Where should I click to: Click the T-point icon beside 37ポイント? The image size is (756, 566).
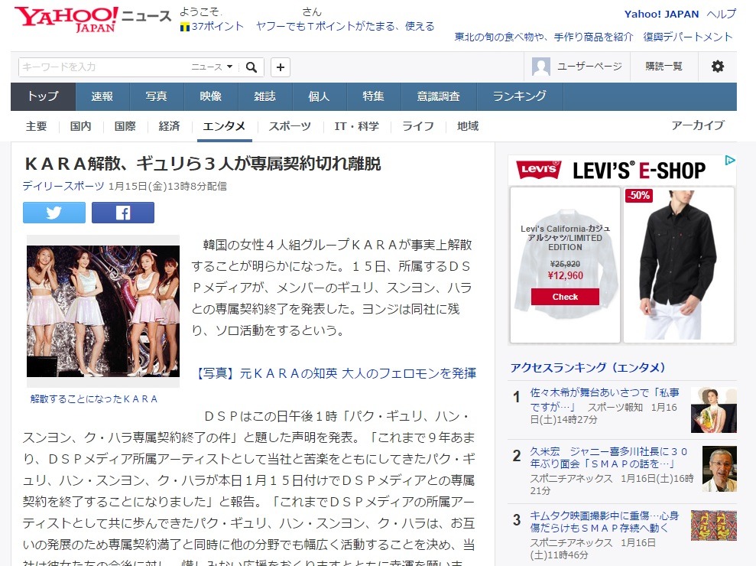[x=184, y=27]
